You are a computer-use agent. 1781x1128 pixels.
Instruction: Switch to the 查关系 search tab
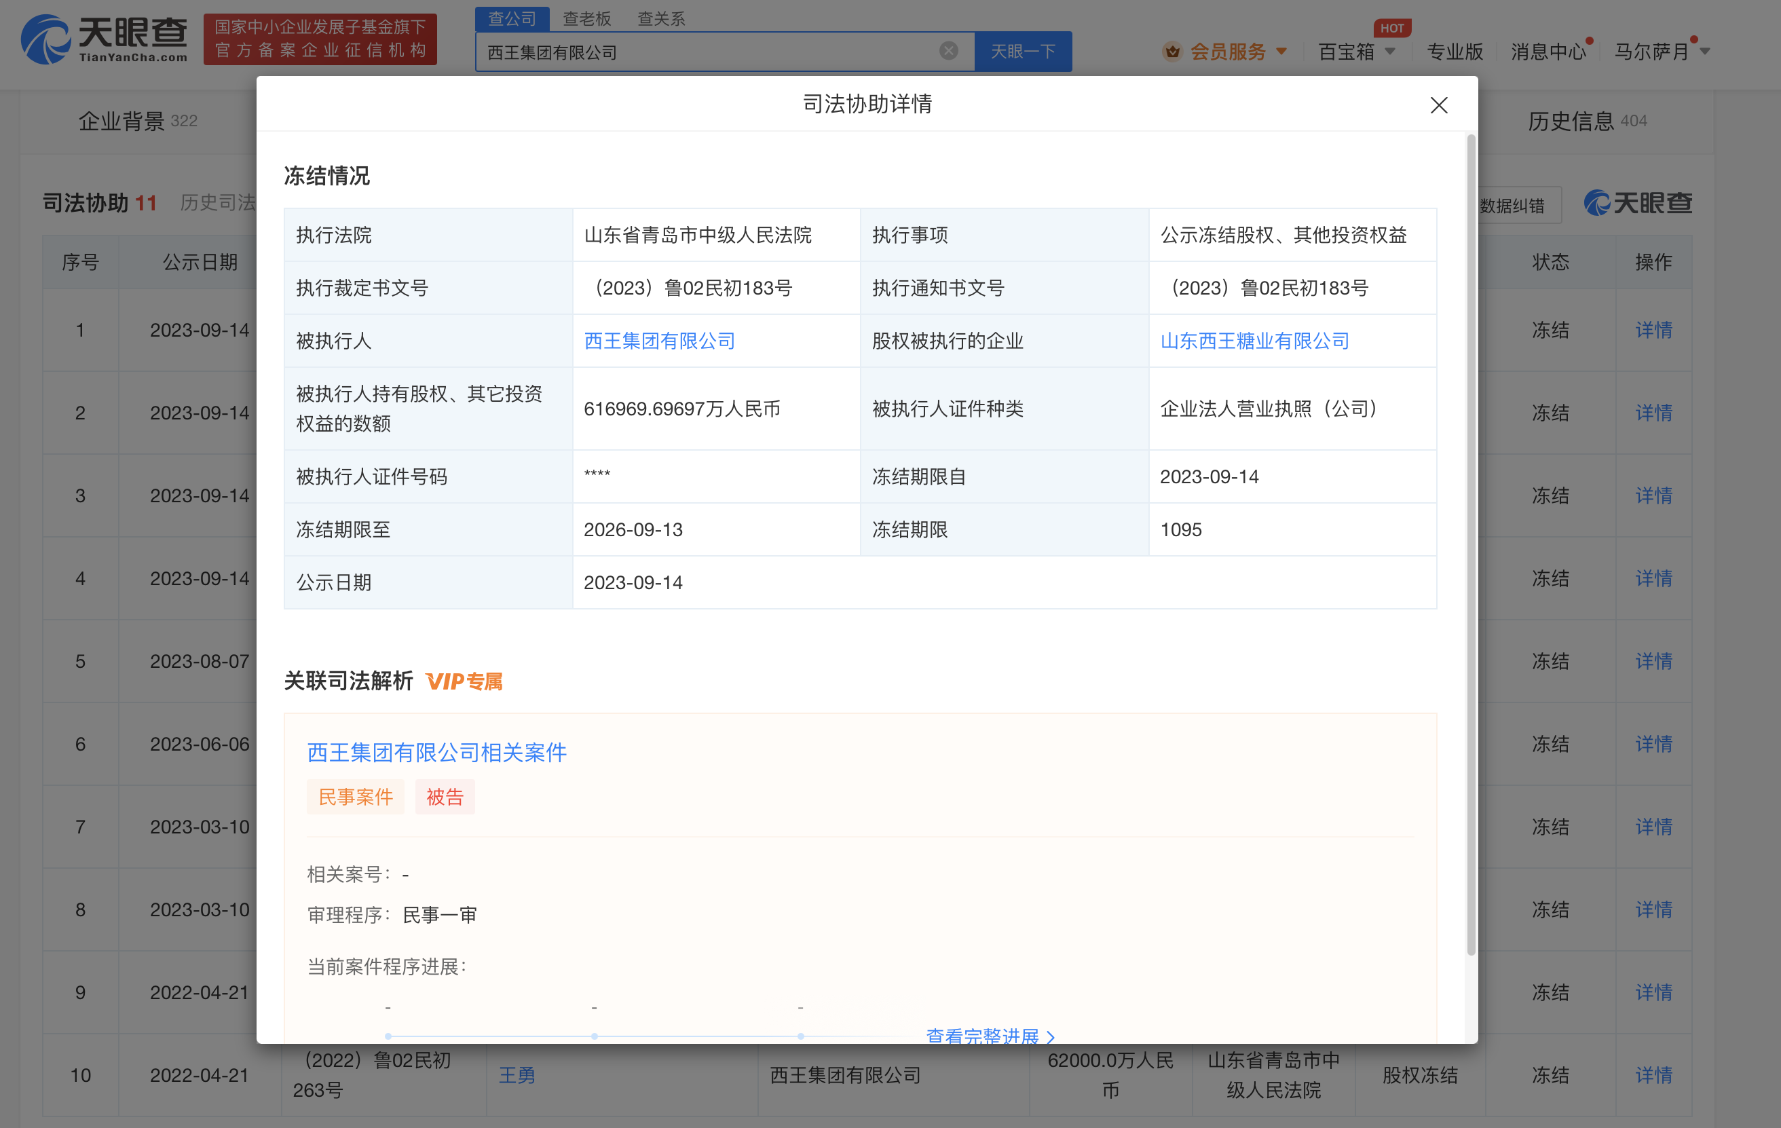tap(661, 18)
